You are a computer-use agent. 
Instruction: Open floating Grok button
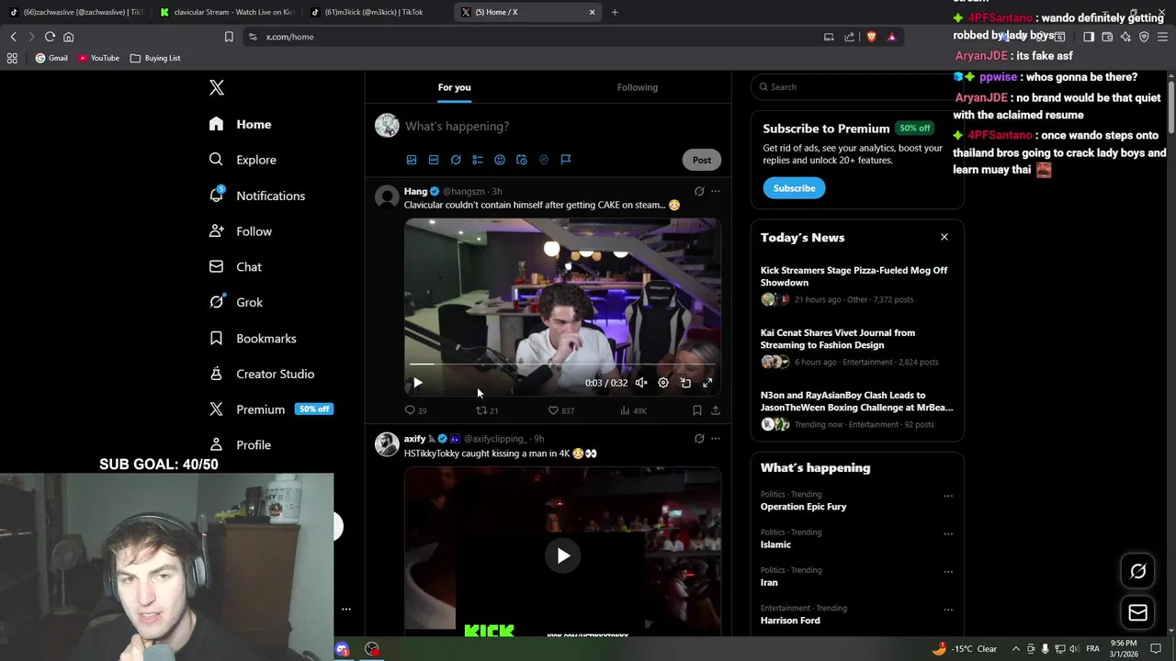click(1137, 571)
